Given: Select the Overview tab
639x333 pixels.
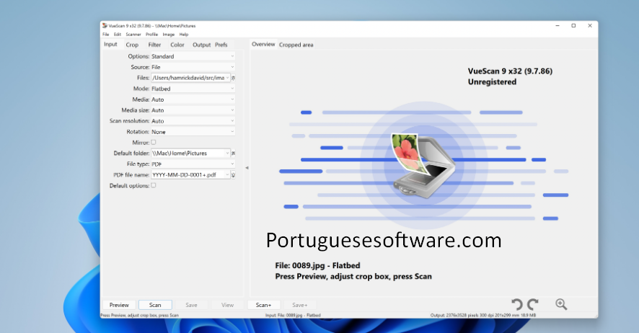Looking at the screenshot, I should click(x=263, y=45).
